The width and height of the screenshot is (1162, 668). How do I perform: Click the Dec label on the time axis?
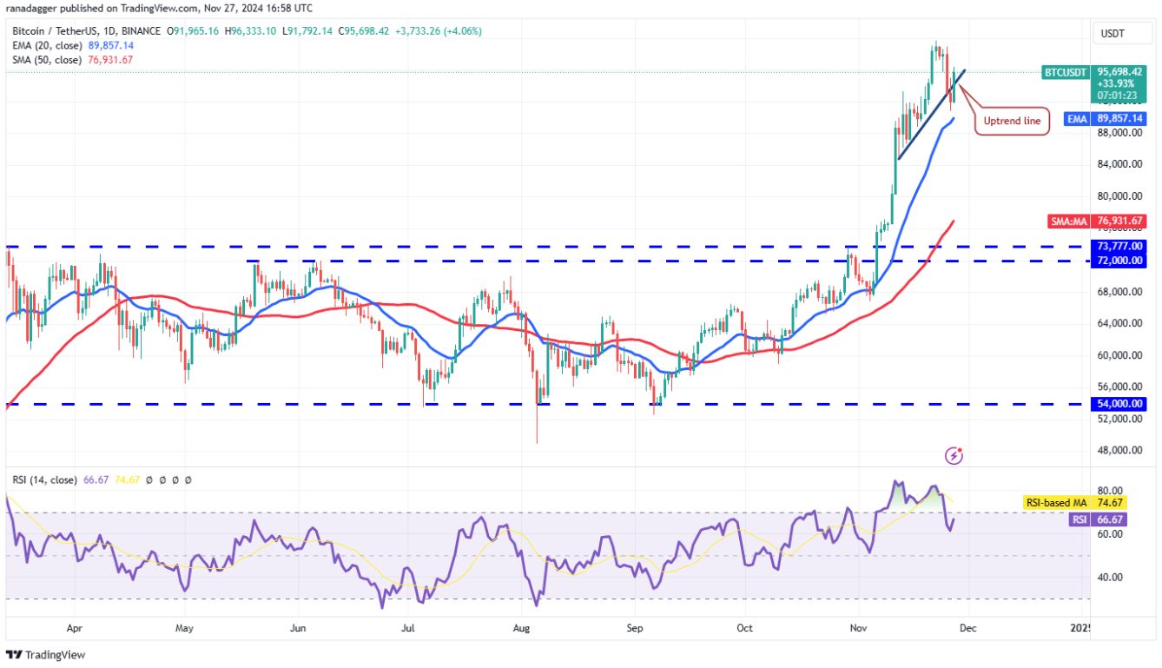[967, 627]
